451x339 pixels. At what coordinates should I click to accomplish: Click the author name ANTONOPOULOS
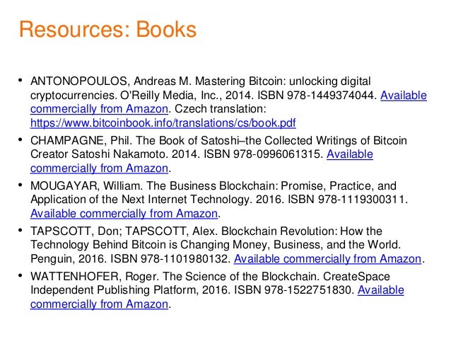tap(80, 81)
